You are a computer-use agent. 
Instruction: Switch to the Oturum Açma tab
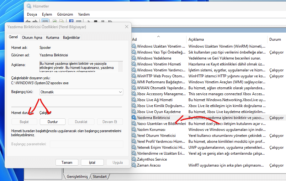(x=32, y=38)
